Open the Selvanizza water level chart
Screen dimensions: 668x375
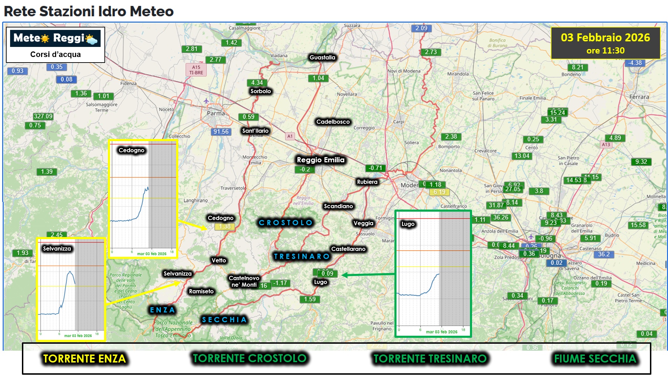pos(71,289)
